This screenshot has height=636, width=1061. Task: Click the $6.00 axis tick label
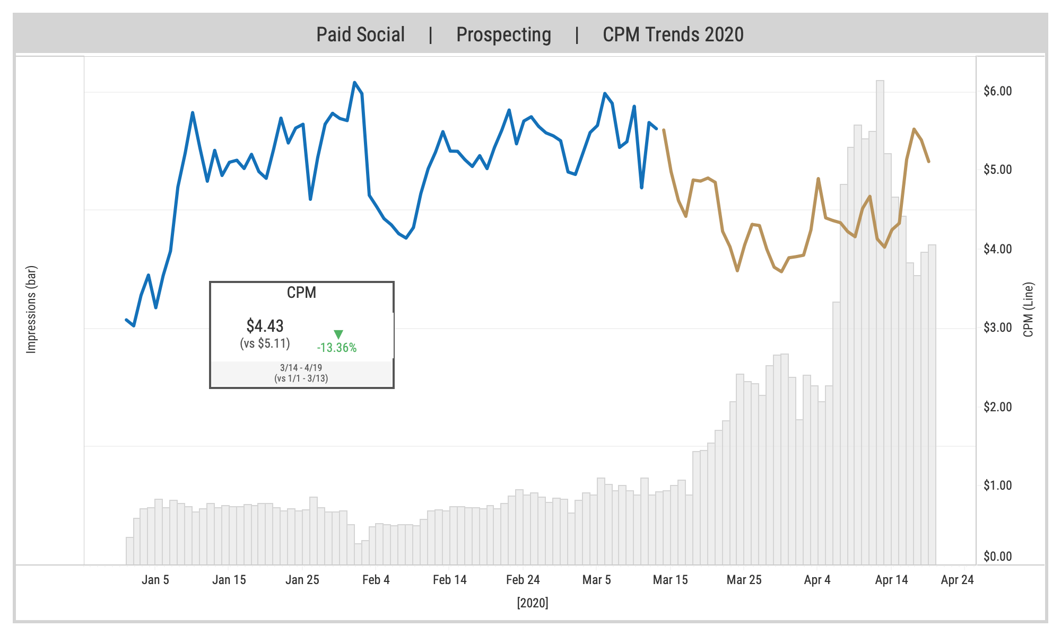pyautogui.click(x=997, y=91)
